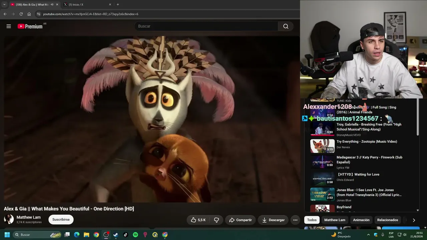Open volume settings from the system tray

[x=405, y=235]
